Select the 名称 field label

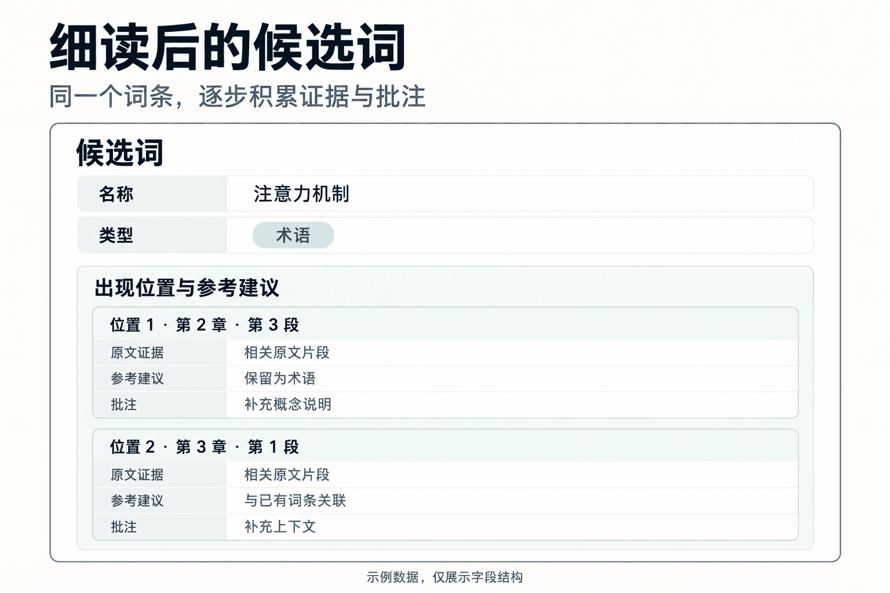pos(116,194)
